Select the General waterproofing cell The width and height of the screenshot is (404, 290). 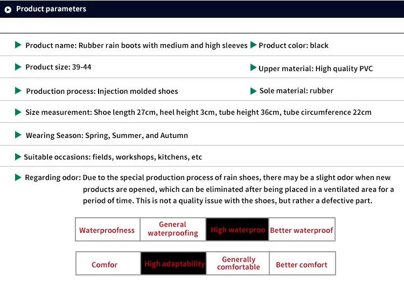tap(173, 229)
